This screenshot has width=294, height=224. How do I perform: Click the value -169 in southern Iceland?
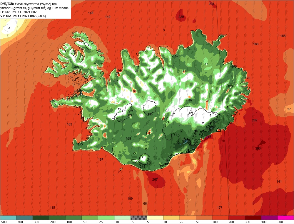tap(128, 138)
